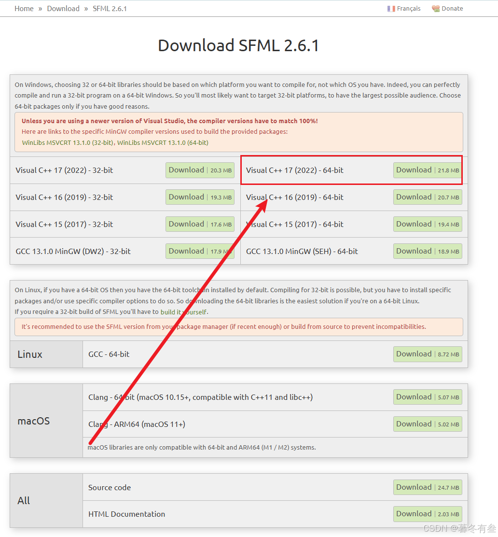Download the Source code archive

pyautogui.click(x=428, y=487)
